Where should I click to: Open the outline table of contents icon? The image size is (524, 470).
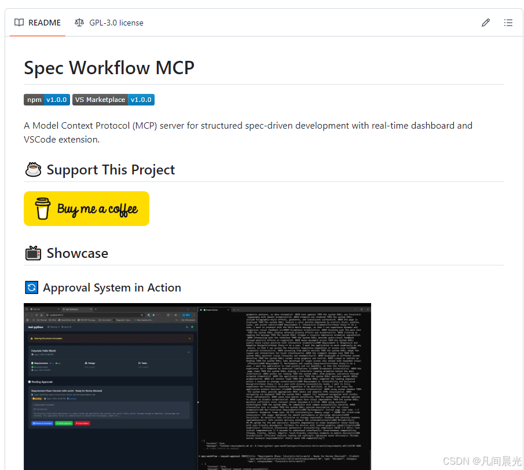508,23
